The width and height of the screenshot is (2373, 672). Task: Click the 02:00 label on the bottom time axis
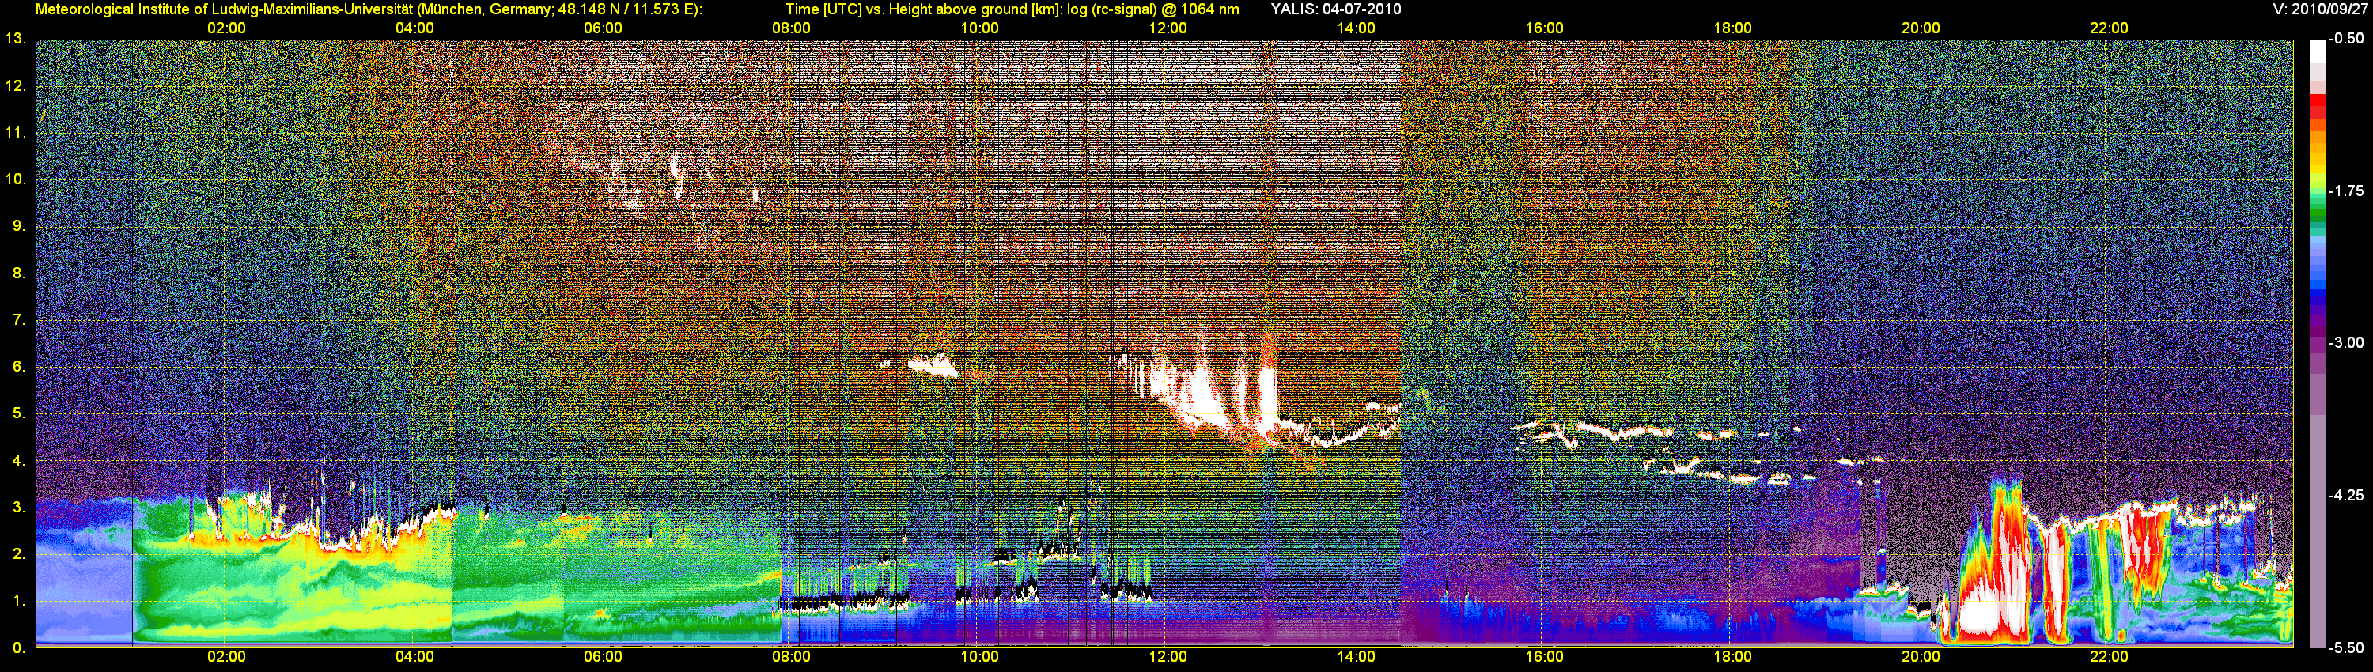point(226,657)
